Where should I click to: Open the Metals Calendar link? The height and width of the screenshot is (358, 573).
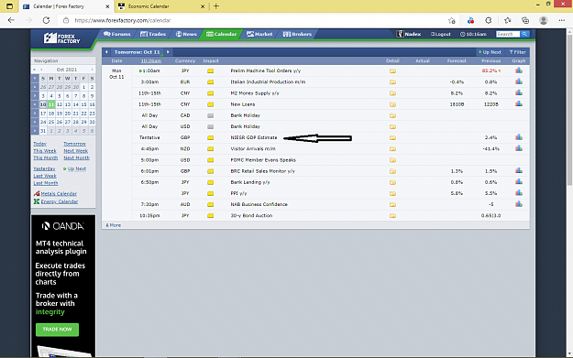coord(59,194)
